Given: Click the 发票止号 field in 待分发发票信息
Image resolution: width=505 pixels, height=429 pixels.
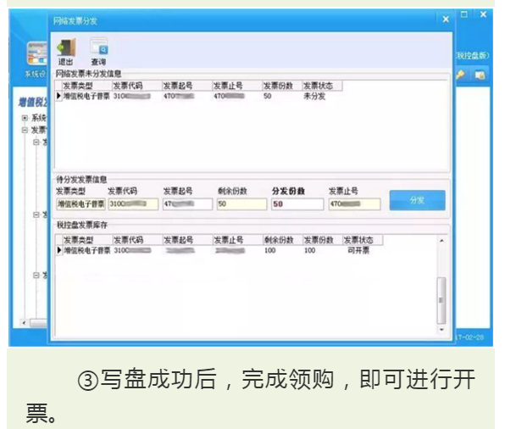Looking at the screenshot, I should [x=354, y=204].
